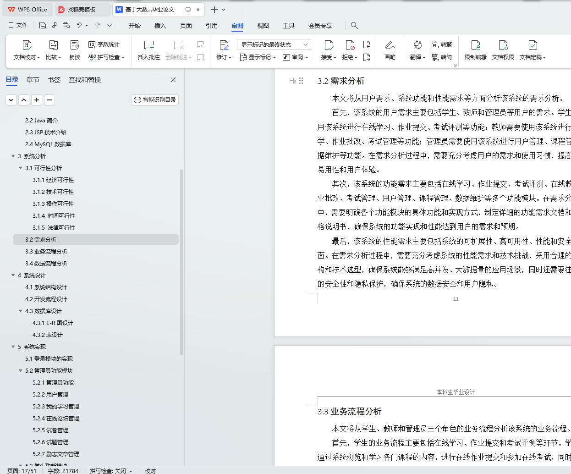Click the 审阅 review pane icon
Viewport: 571px width, 474px height.
(286, 57)
